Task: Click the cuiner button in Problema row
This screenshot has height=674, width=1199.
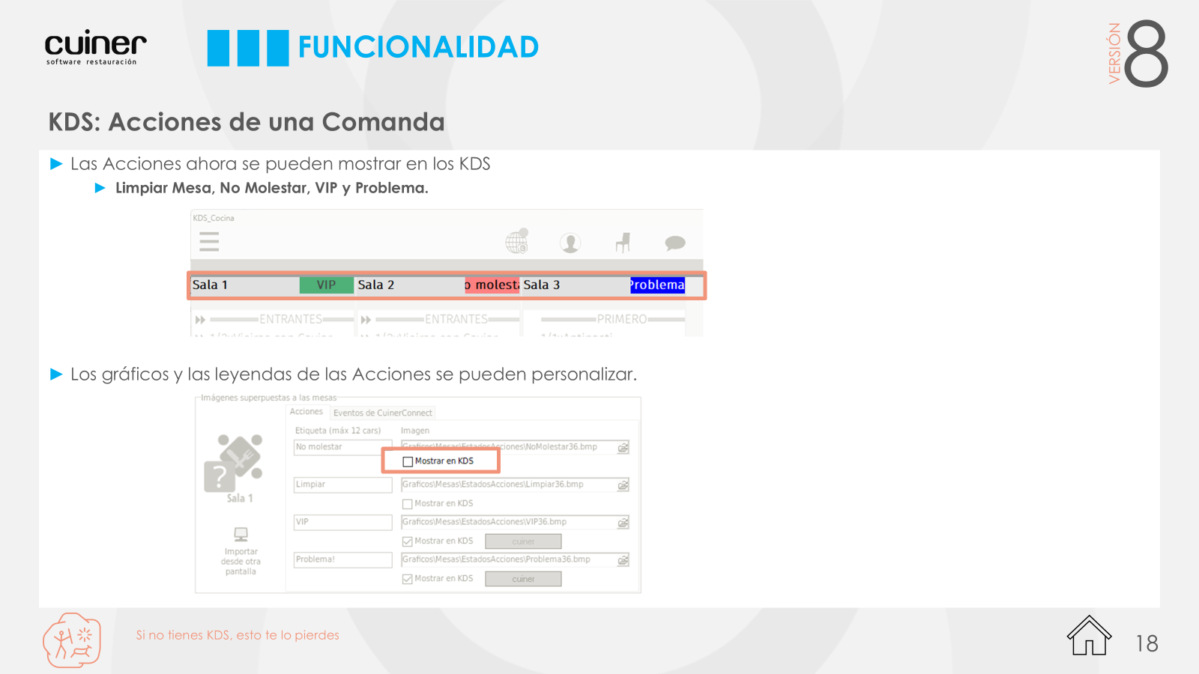Action: pyautogui.click(x=523, y=579)
